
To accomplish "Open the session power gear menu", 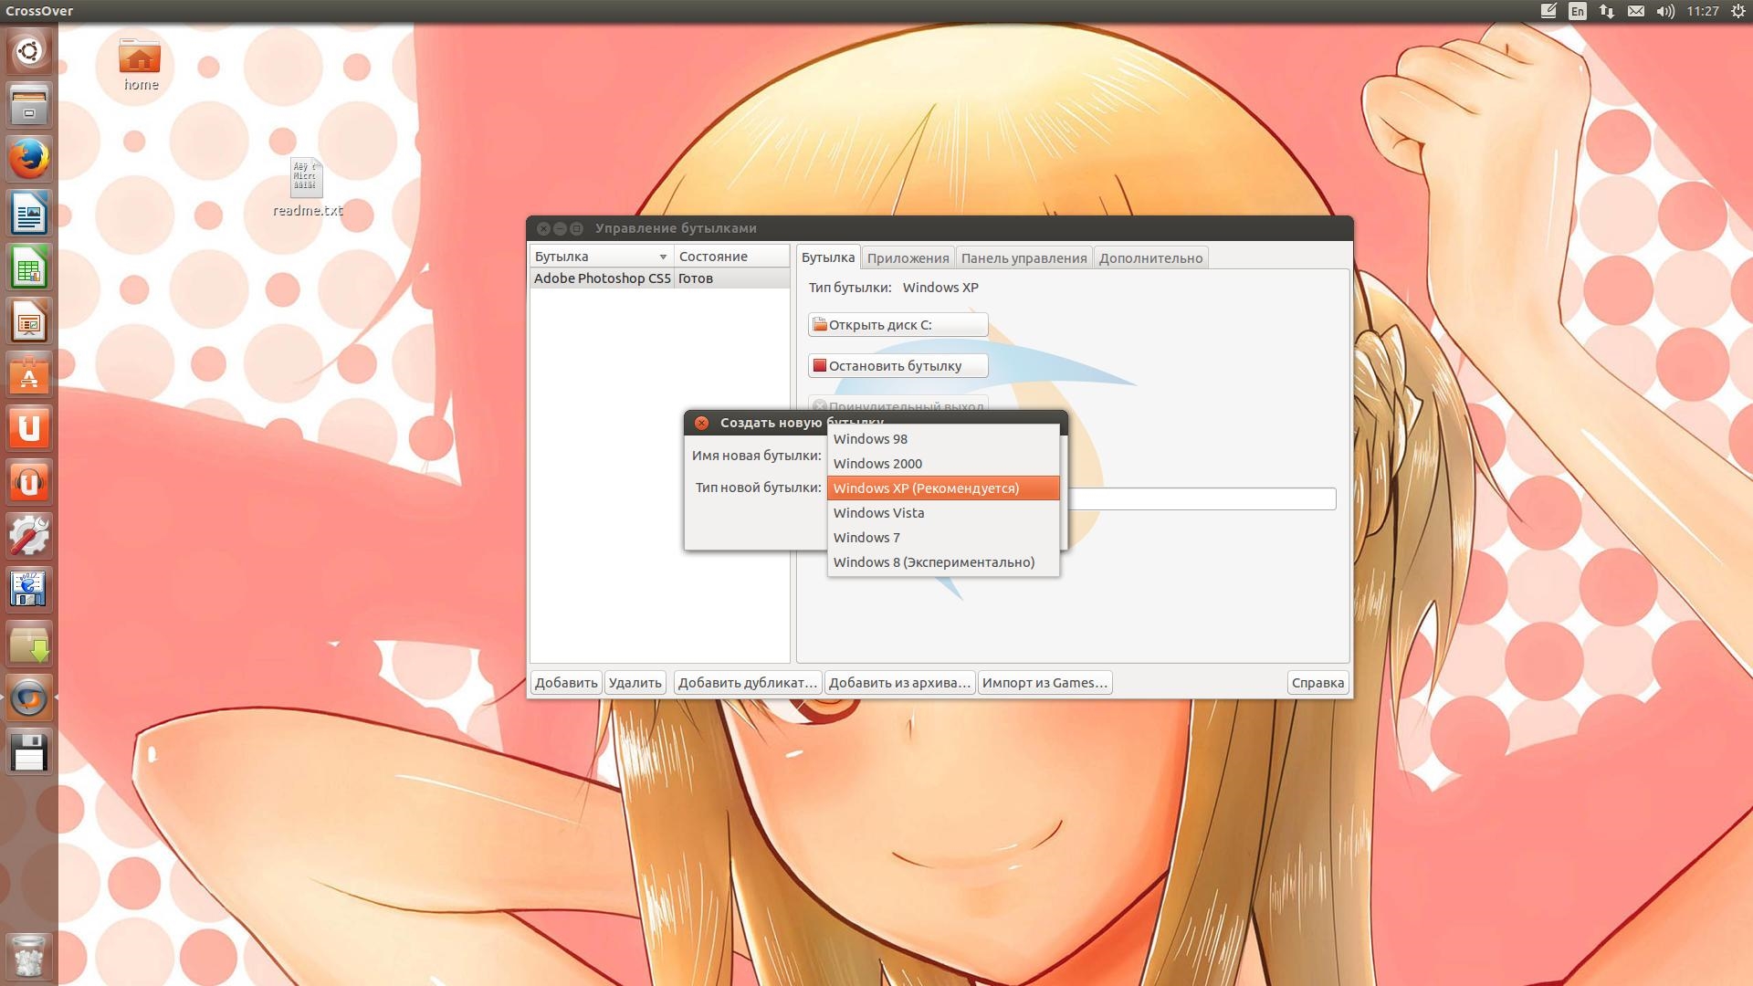I will (1738, 11).
